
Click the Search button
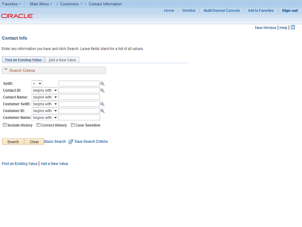(x=13, y=141)
